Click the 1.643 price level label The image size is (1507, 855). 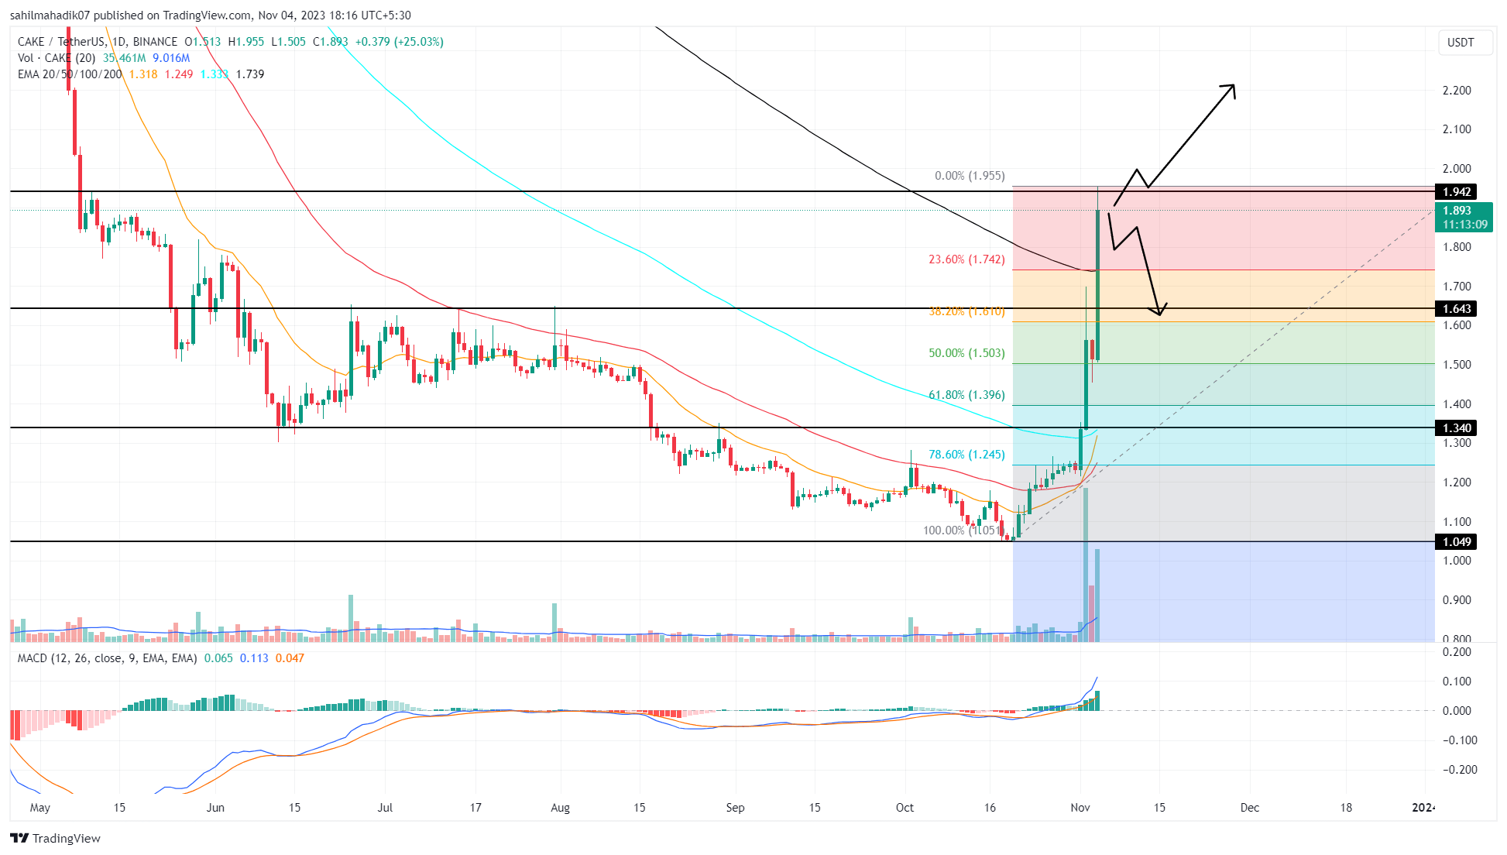1457,308
